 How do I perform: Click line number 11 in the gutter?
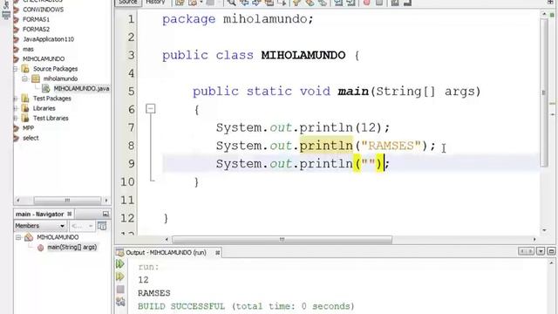128,200
